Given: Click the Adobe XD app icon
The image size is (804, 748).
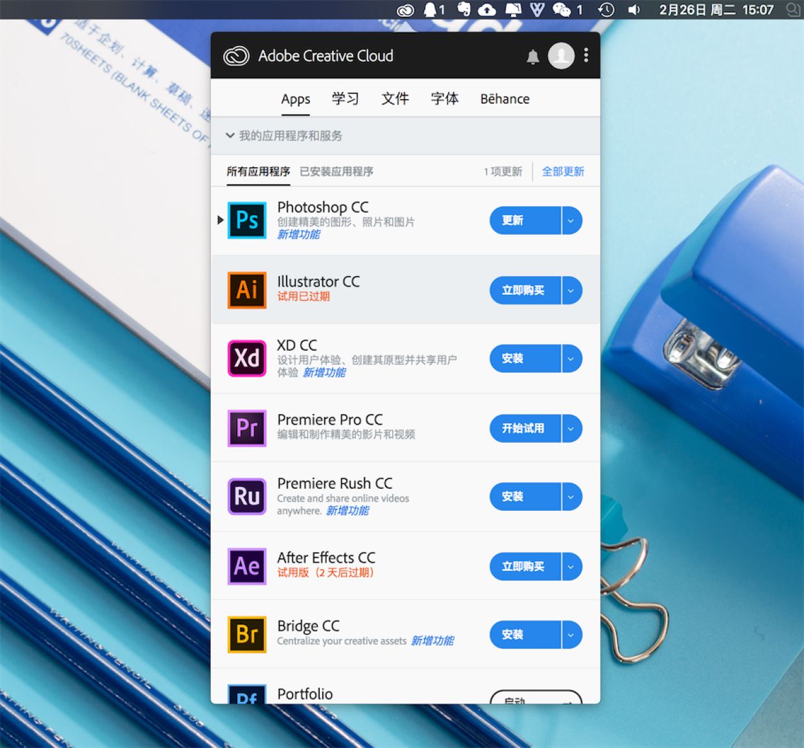Looking at the screenshot, I should click(x=247, y=358).
